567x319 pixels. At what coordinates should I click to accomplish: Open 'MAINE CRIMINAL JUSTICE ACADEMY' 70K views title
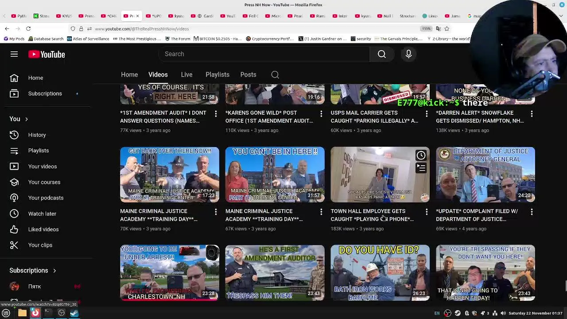(159, 215)
